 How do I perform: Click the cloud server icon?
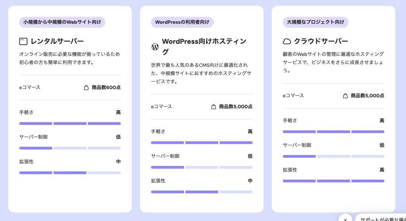tap(287, 41)
